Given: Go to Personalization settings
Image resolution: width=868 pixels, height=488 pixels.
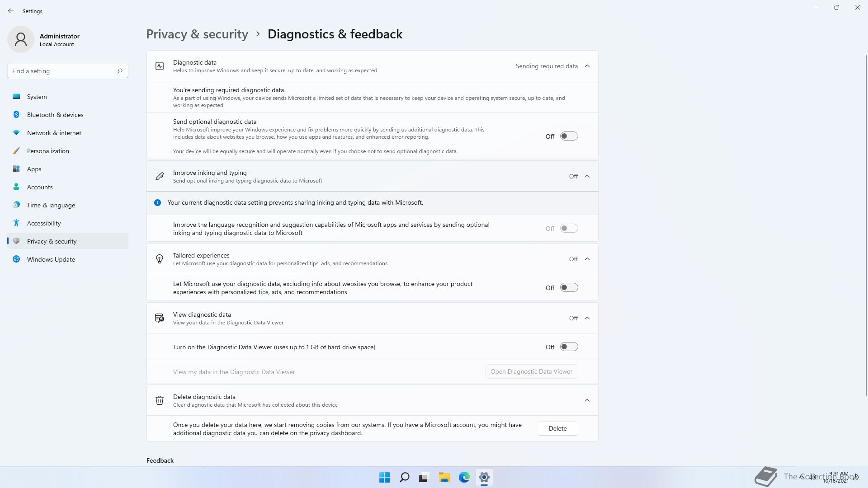Looking at the screenshot, I should click(68, 151).
